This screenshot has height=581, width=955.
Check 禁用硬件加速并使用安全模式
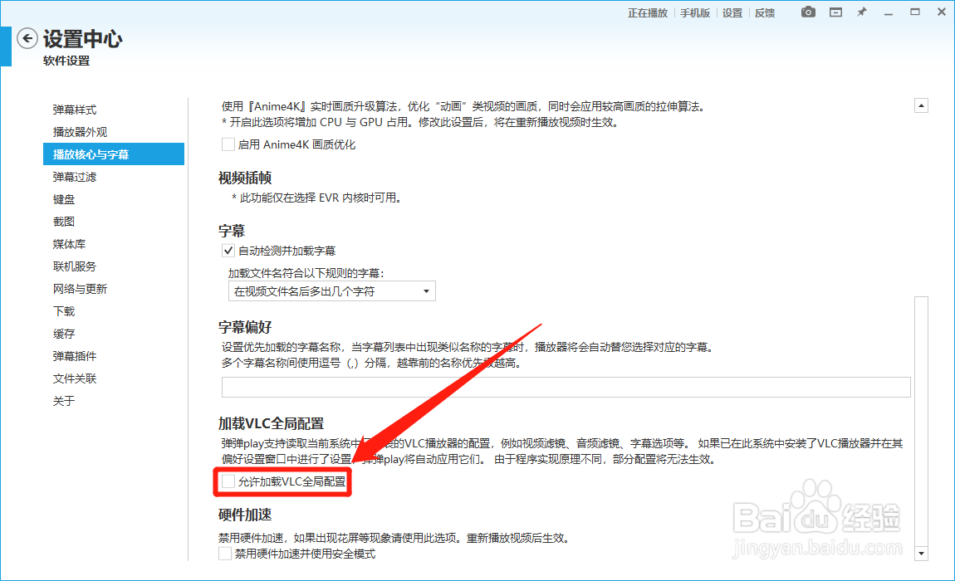225,554
